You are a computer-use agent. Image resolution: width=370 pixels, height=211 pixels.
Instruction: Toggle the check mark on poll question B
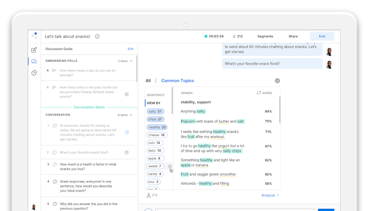click(x=127, y=94)
